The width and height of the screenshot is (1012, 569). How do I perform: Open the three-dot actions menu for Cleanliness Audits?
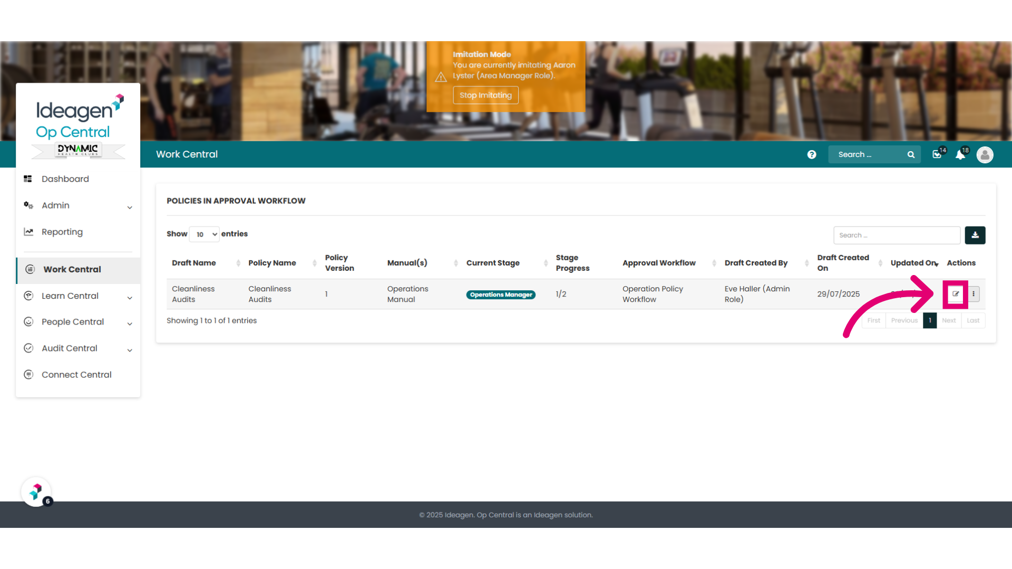[x=974, y=294]
